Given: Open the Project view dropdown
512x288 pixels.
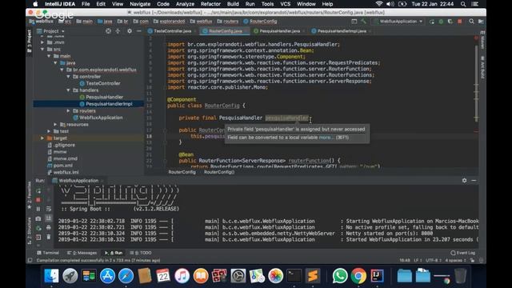Looking at the screenshot, I should 50,31.
